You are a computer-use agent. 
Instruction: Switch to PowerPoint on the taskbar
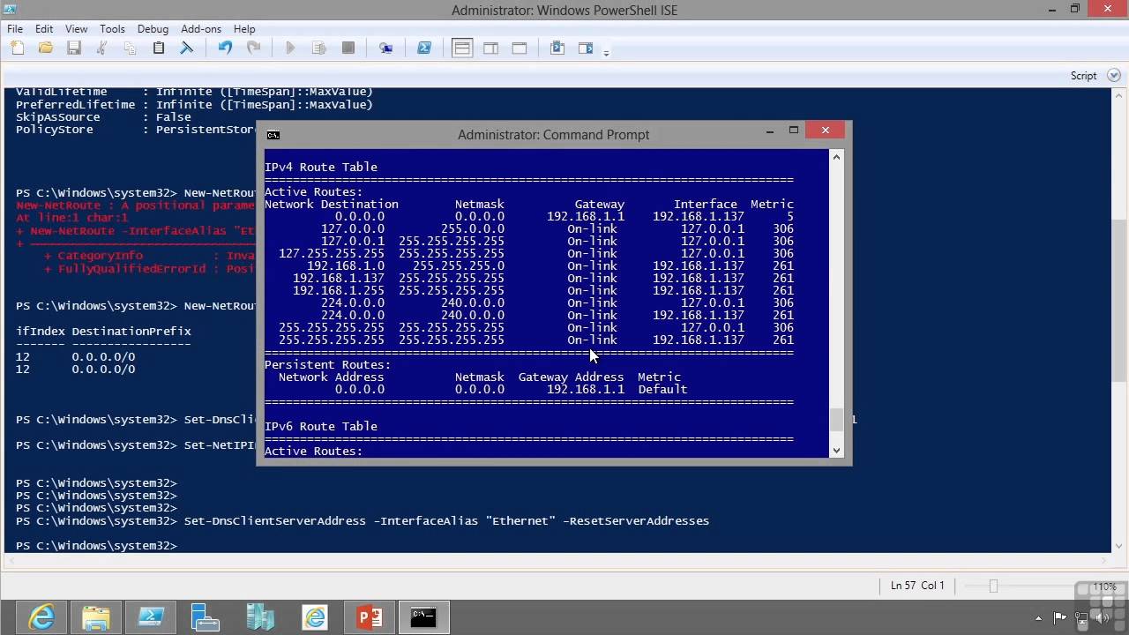pyautogui.click(x=370, y=617)
